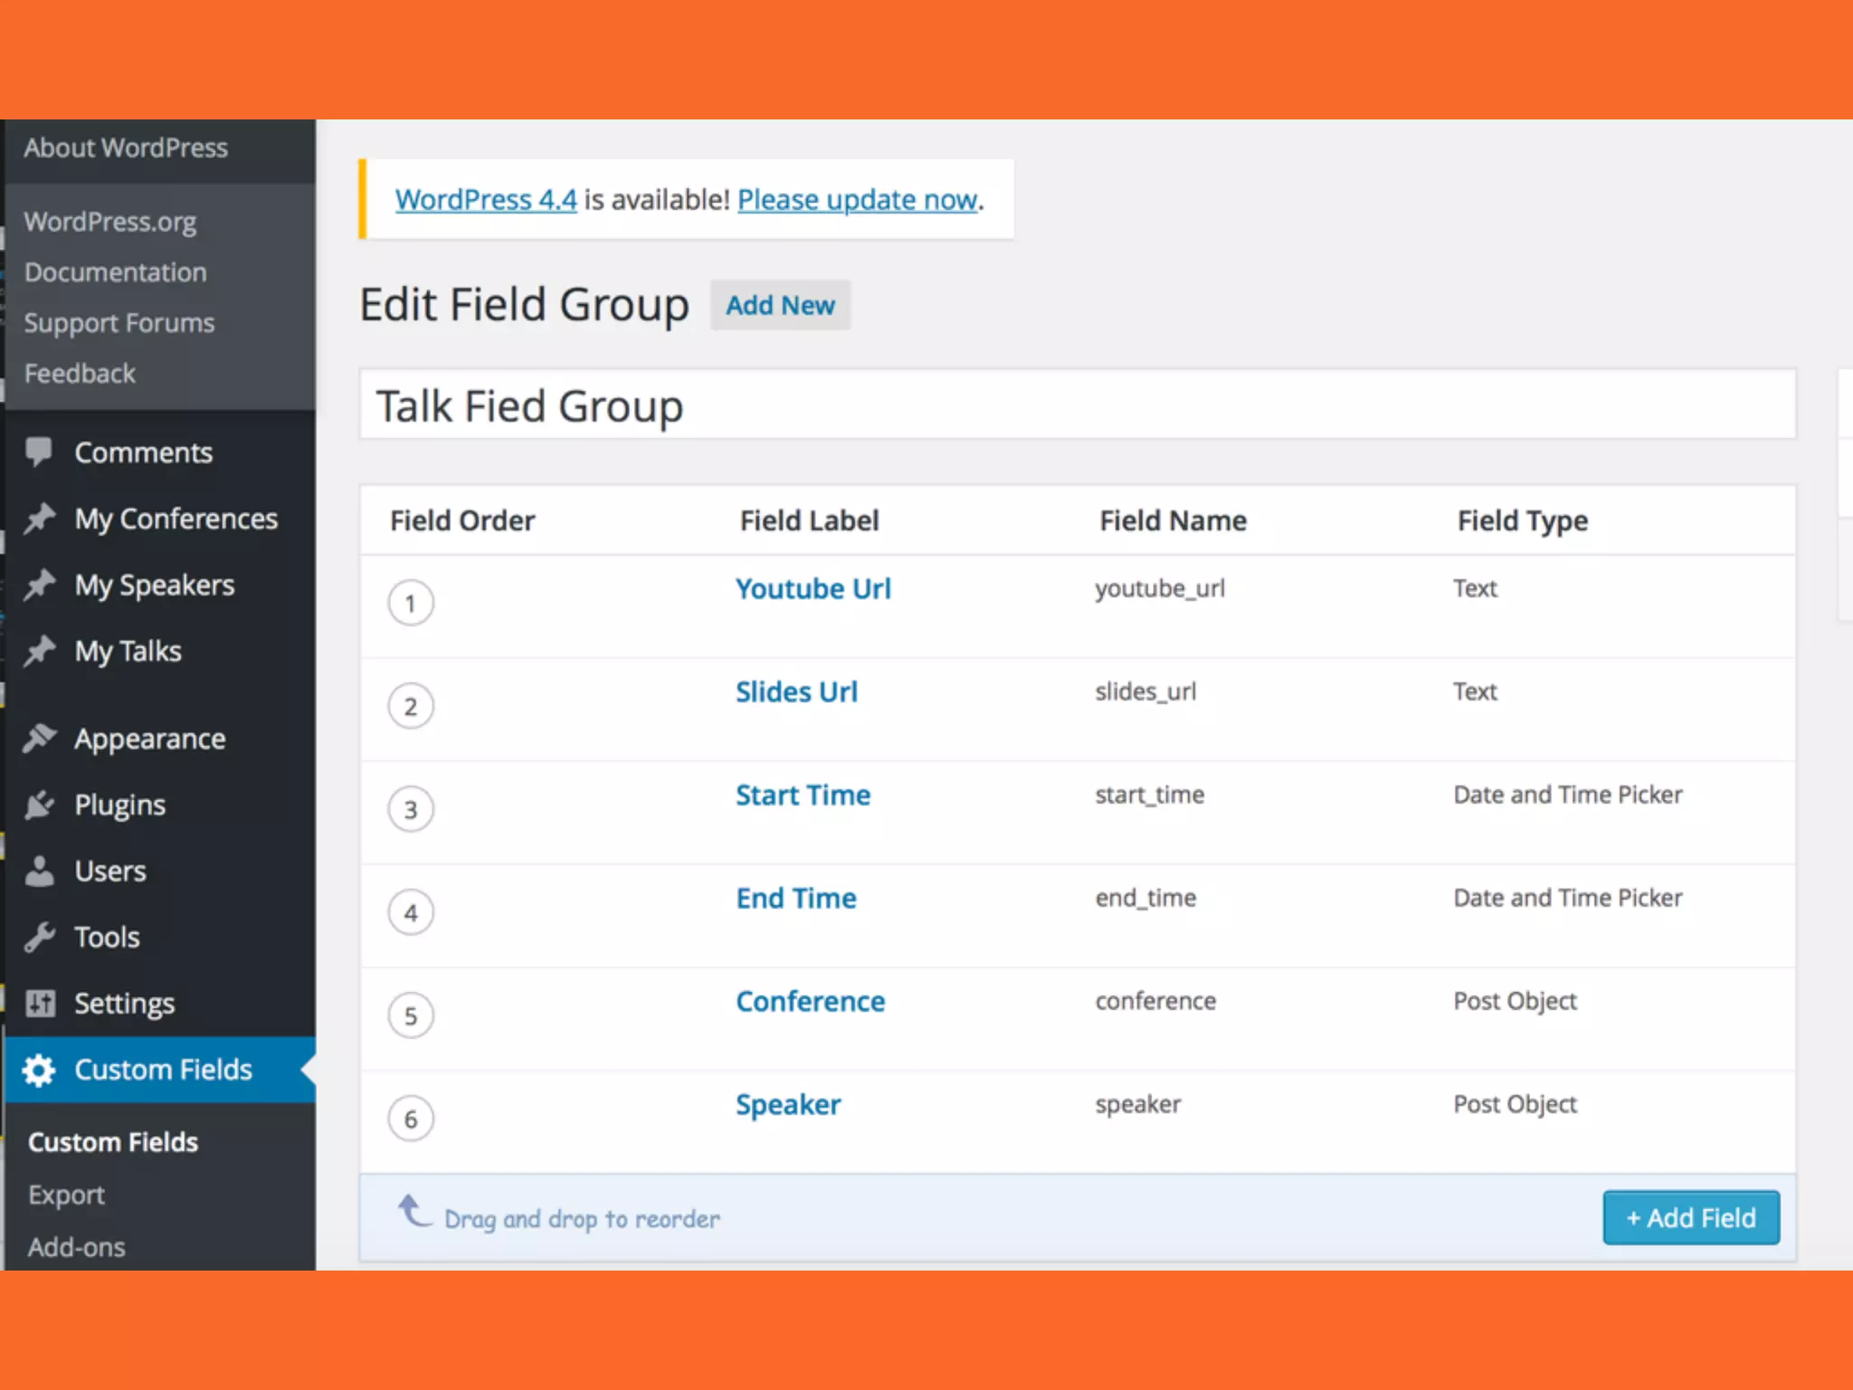Open the Start Time field label
1853x1390 pixels.
[803, 795]
